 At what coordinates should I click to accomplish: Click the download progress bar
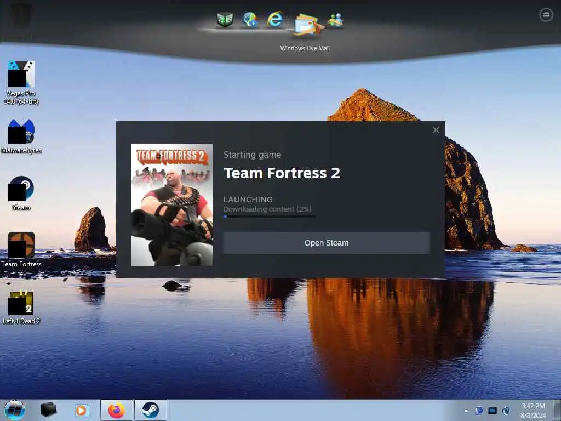coord(270,216)
